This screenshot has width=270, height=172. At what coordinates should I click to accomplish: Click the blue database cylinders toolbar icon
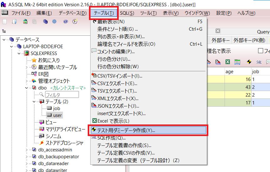(45, 22)
